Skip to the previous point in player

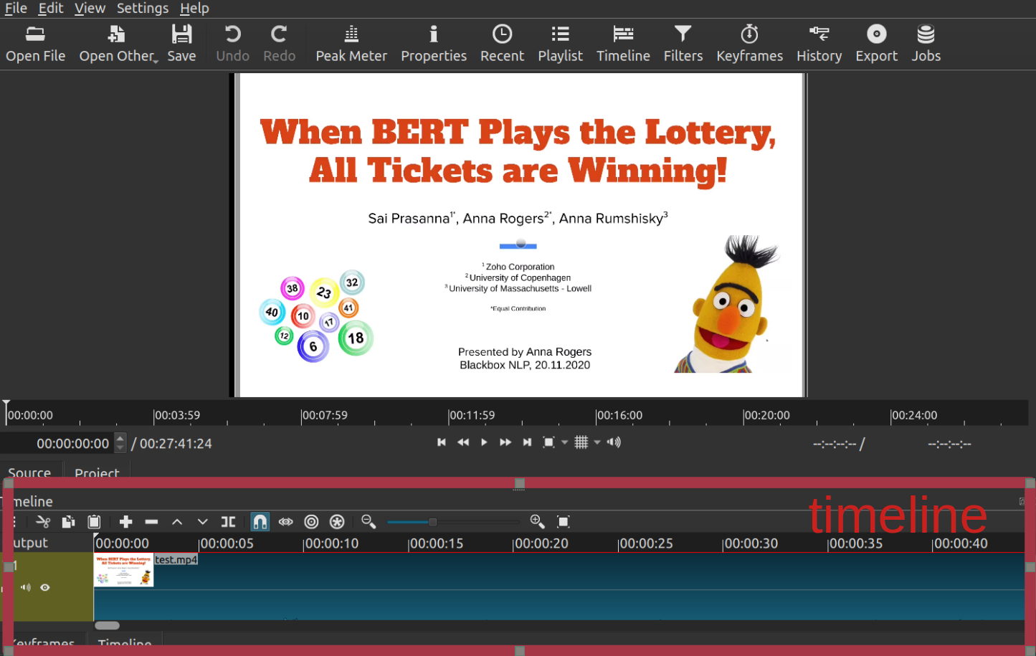tap(442, 442)
